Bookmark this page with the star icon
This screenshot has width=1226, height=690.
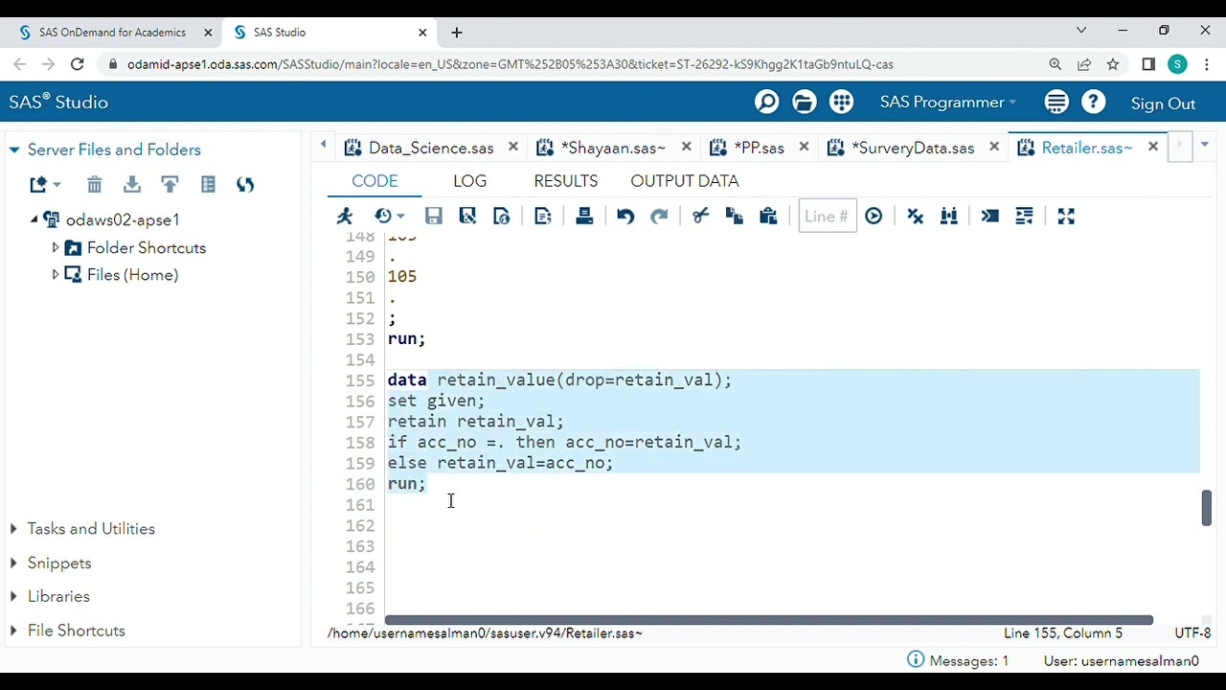tap(1113, 64)
